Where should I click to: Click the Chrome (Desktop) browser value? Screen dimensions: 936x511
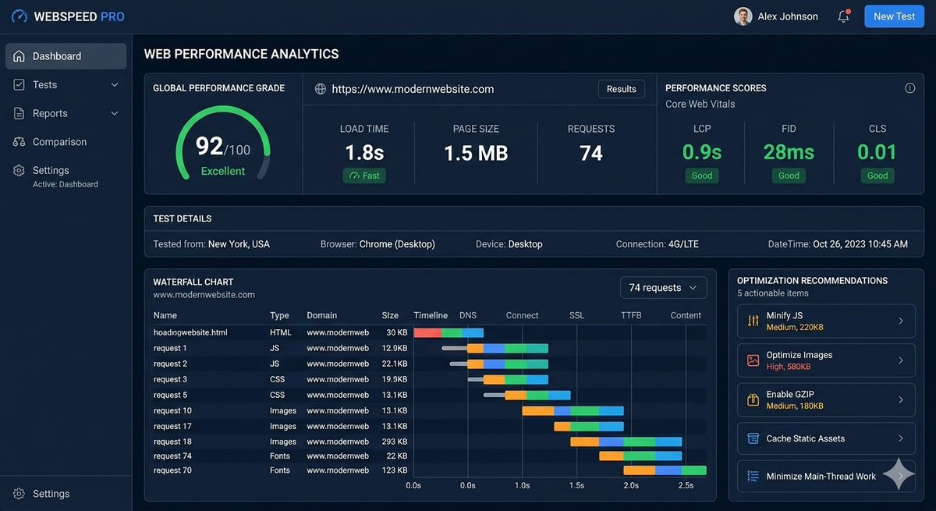click(x=397, y=244)
